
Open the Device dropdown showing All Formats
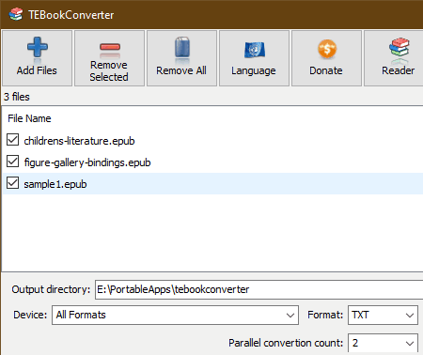coord(175,315)
